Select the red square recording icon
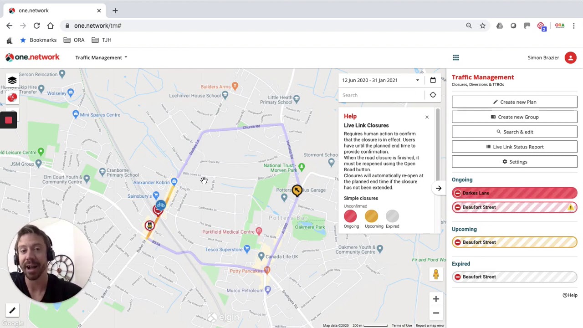 [8, 120]
